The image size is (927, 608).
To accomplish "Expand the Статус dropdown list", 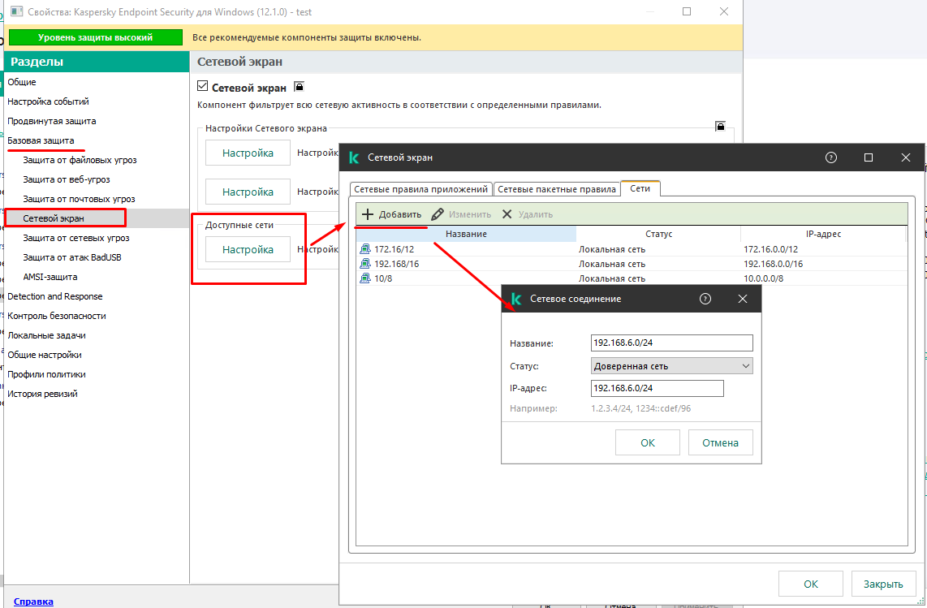I will [x=745, y=366].
